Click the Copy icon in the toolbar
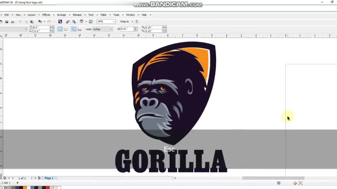Viewport: 337px width, 189px height. pyautogui.click(x=26, y=22)
